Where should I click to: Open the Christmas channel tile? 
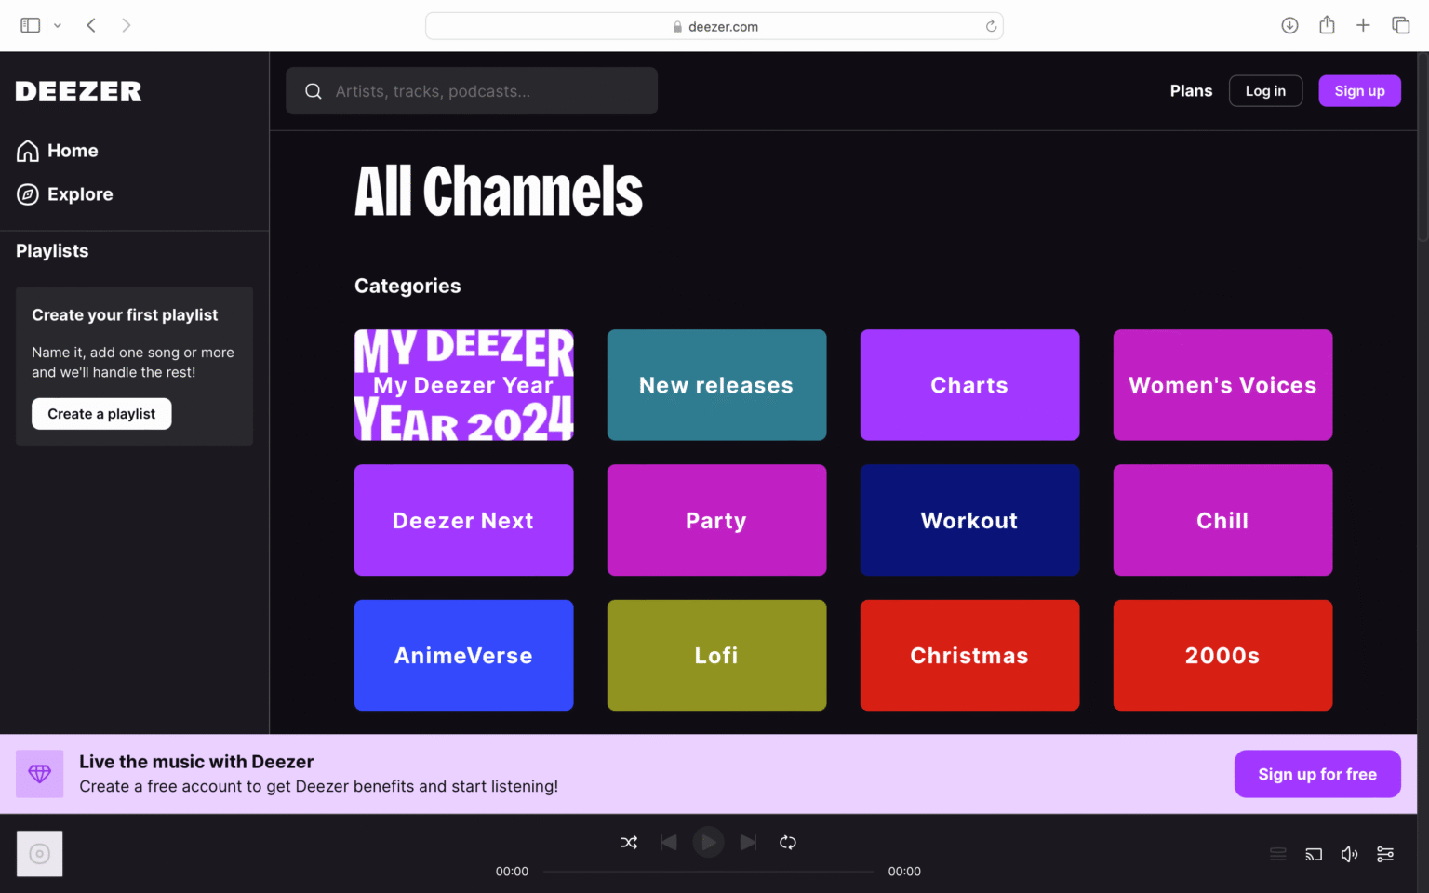[x=969, y=655]
